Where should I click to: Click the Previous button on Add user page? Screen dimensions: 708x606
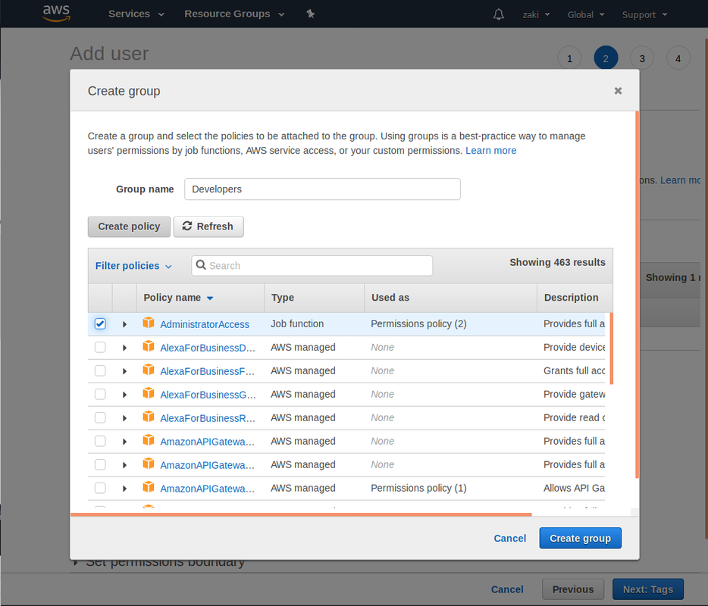pos(573,589)
